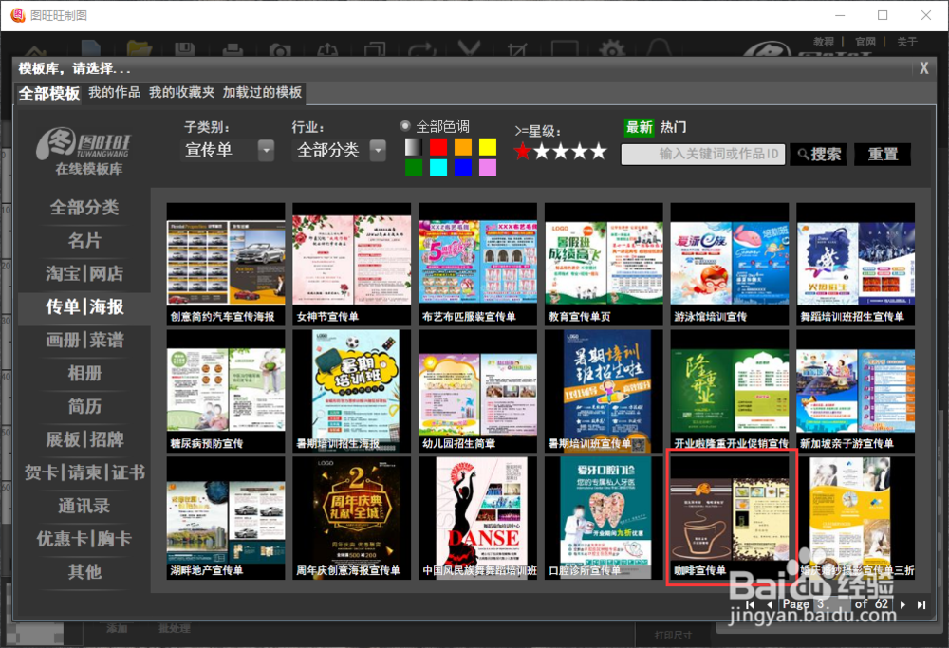This screenshot has width=949, height=648.
Task: Click the open folder icon in toolbar
Action: [x=139, y=48]
